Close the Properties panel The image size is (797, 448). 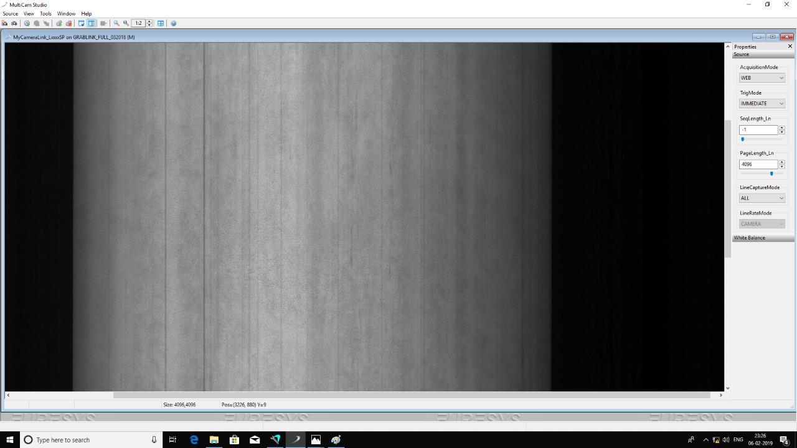[x=790, y=47]
